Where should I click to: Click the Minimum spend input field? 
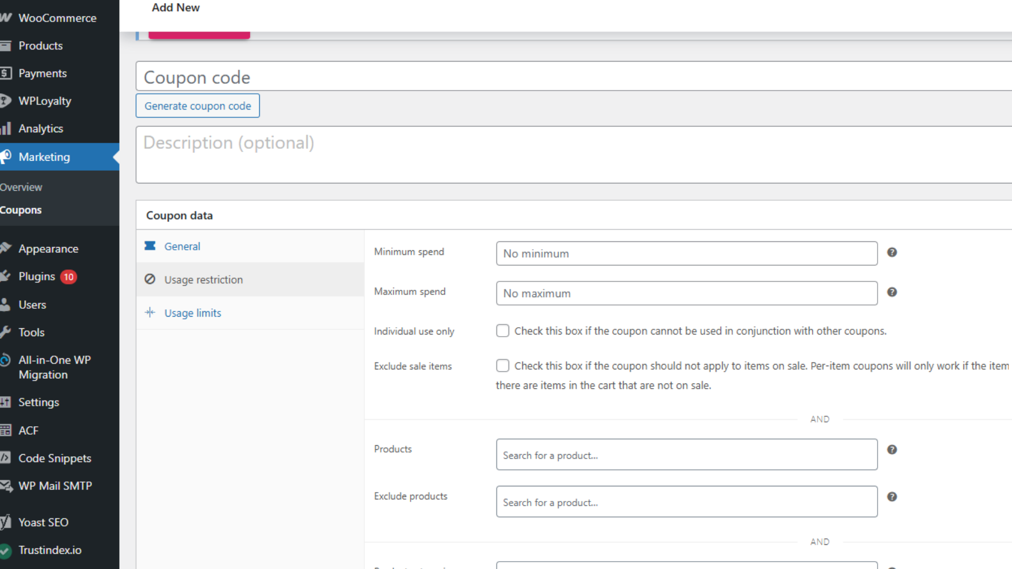[x=686, y=254]
